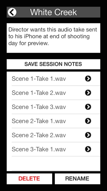
Task: Click the empty row below Scene 3-Take 1.wav
Action: pyautogui.click(x=53, y=163)
